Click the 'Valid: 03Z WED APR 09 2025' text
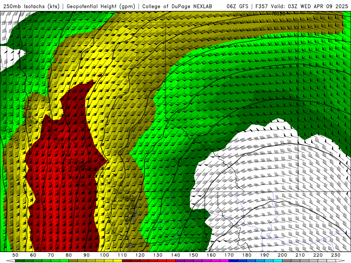 [x=309, y=6]
